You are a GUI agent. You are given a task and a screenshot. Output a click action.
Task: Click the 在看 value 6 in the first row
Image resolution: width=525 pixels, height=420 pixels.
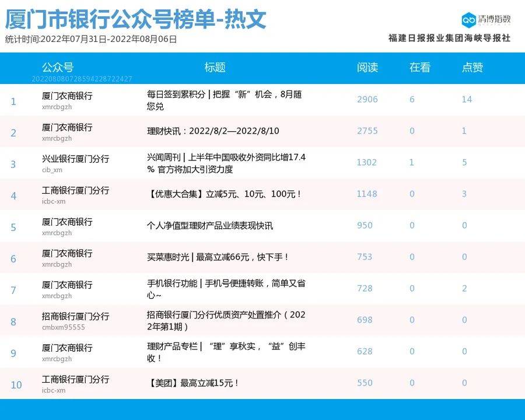coord(412,99)
